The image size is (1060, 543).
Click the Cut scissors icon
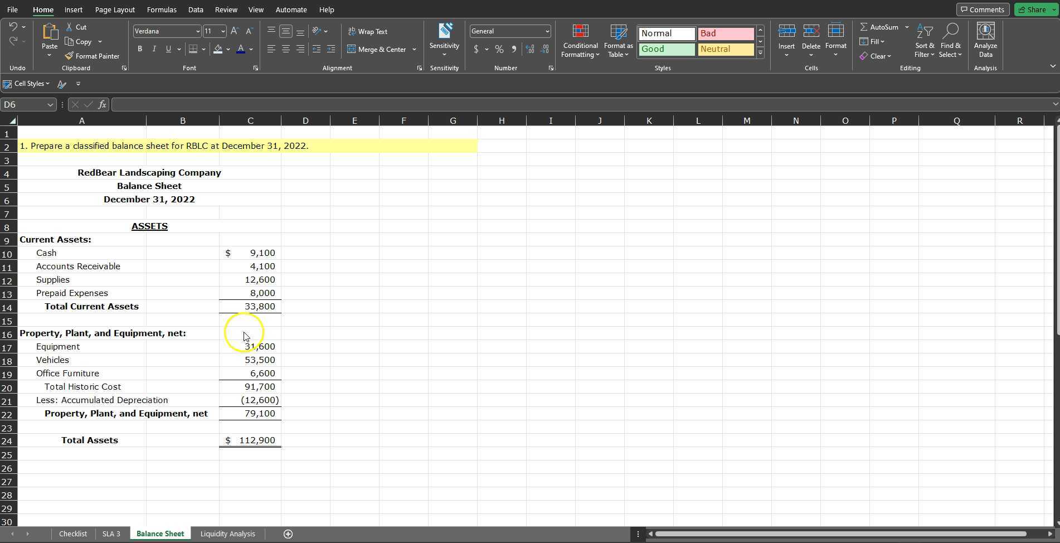click(69, 27)
